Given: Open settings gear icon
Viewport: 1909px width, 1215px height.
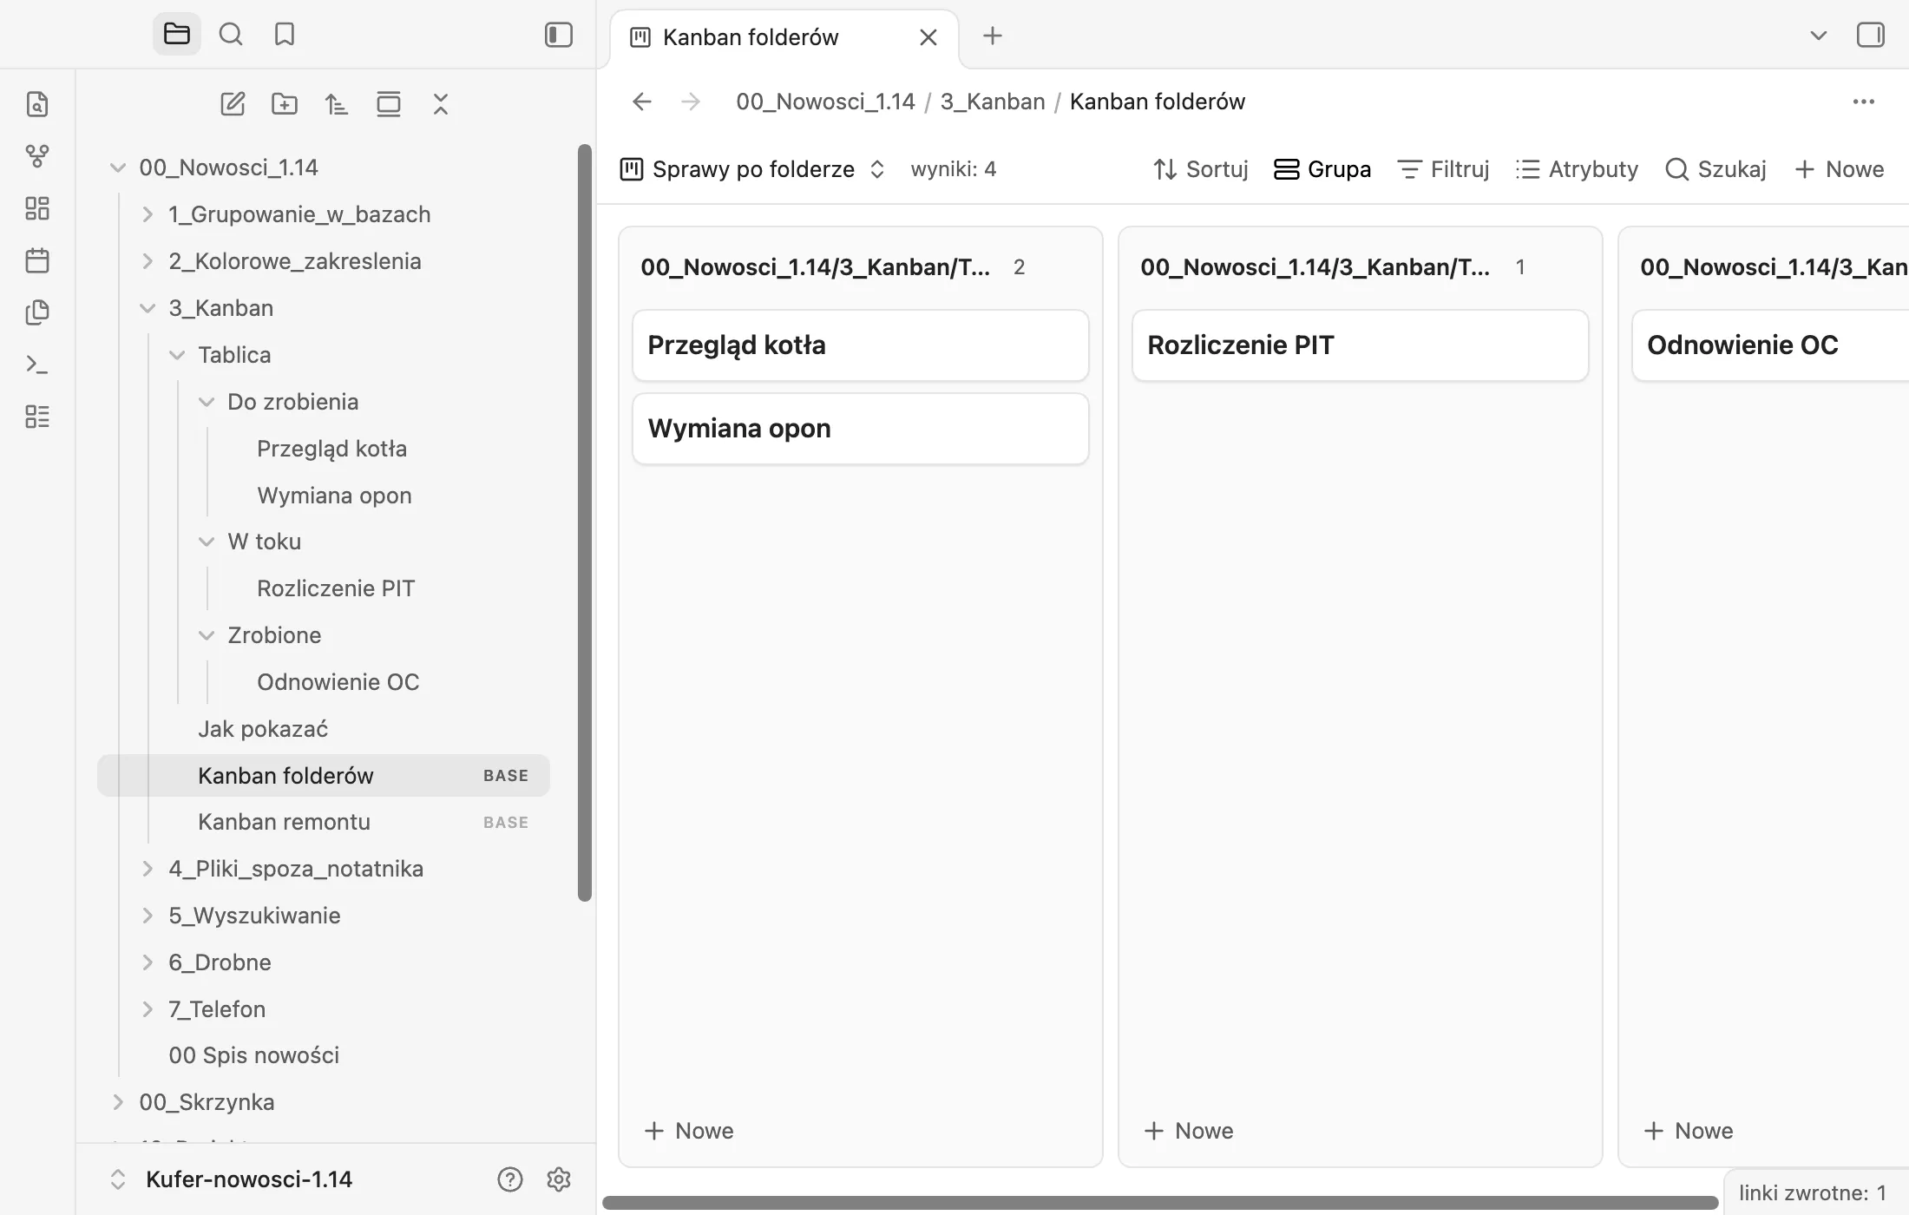Looking at the screenshot, I should (559, 1179).
